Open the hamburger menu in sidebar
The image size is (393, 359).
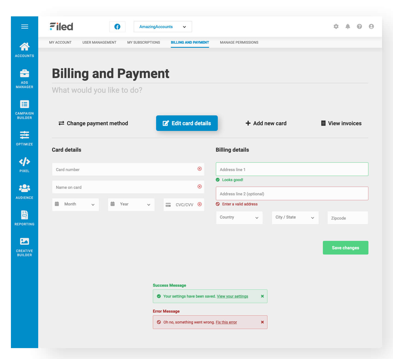(x=25, y=27)
